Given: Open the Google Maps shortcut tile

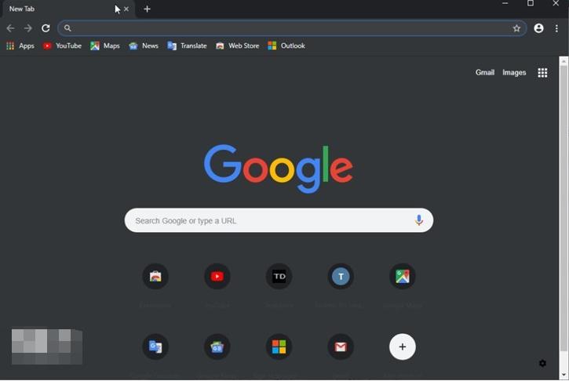Looking at the screenshot, I should 402,276.
